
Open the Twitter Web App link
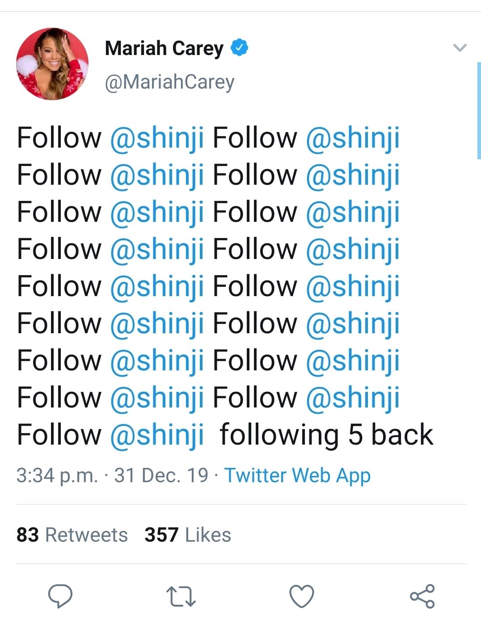tap(297, 475)
